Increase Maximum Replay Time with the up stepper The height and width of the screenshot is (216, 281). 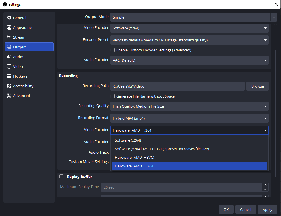(x=265, y=185)
